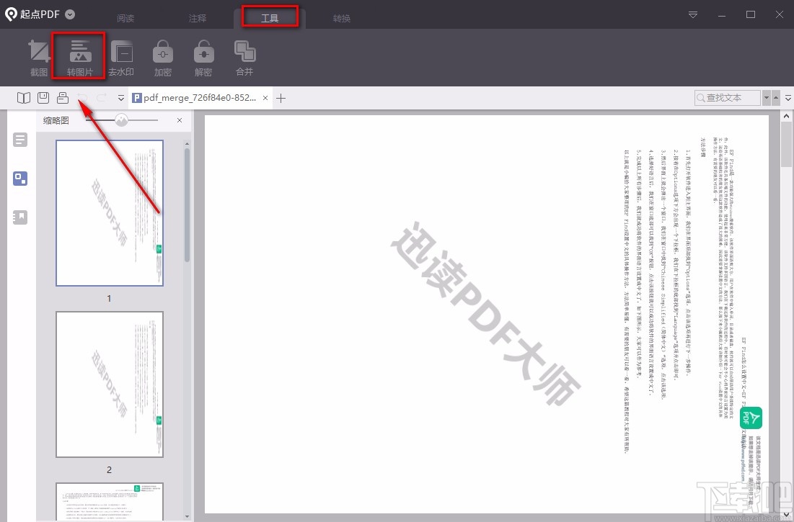The width and height of the screenshot is (794, 522).
Task: Toggle the thumbnail panel sidebar icon
Action: 20,179
